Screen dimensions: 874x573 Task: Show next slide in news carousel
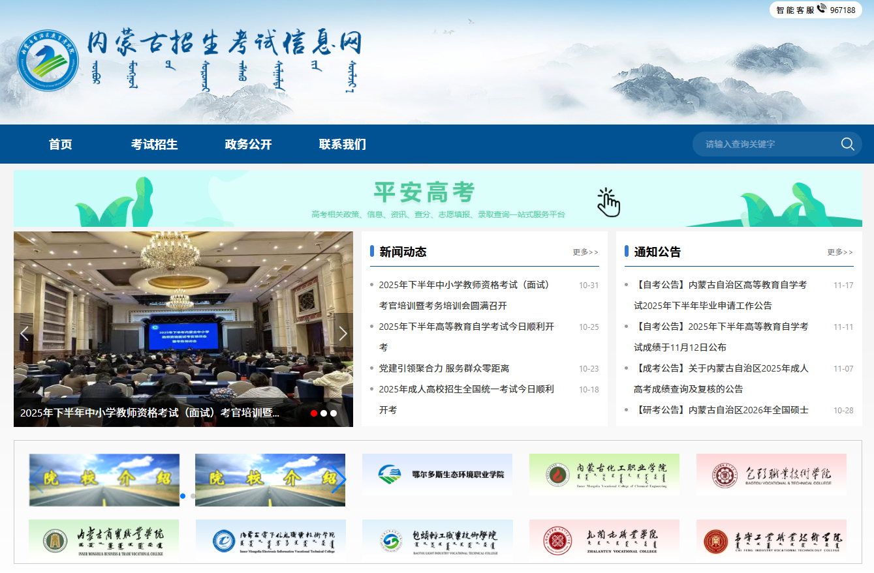[x=343, y=334]
